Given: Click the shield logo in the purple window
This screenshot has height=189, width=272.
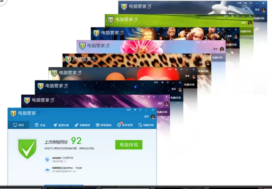Looking at the screenshot, I should [27, 100].
